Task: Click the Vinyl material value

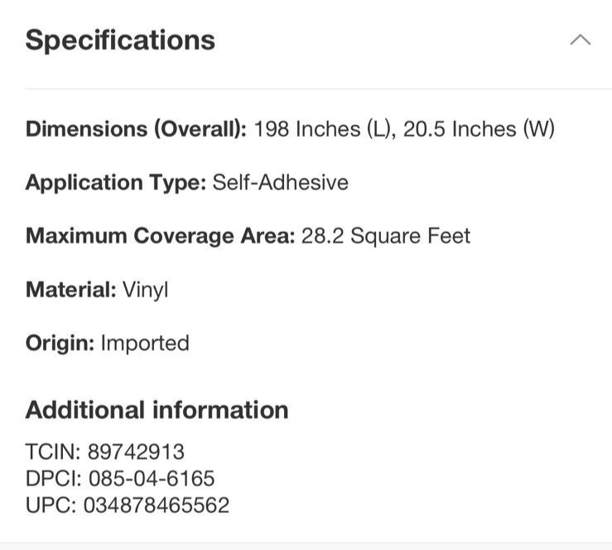Action: pyautogui.click(x=146, y=291)
